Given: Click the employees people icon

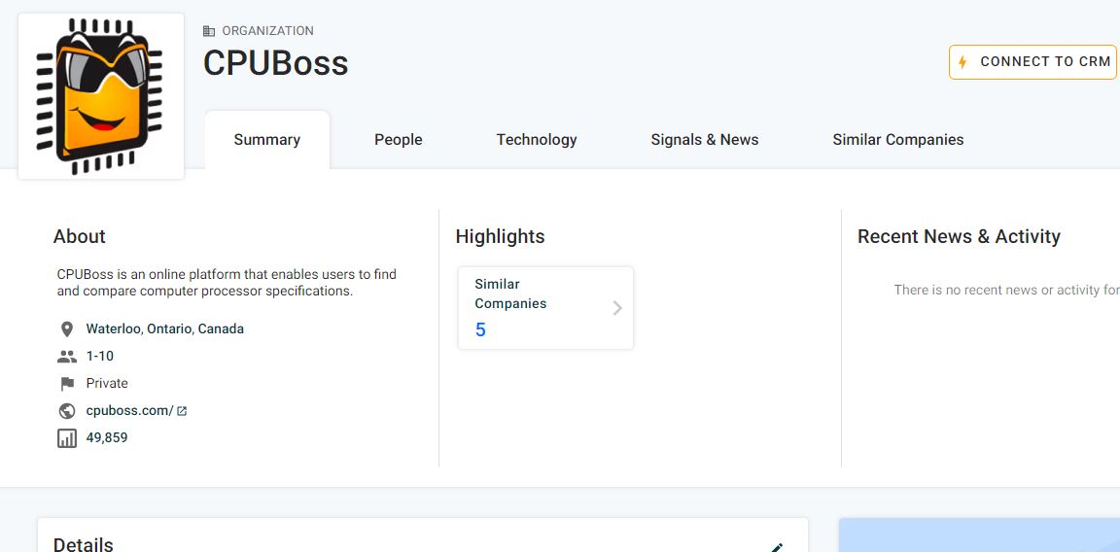Looking at the screenshot, I should coord(67,357).
